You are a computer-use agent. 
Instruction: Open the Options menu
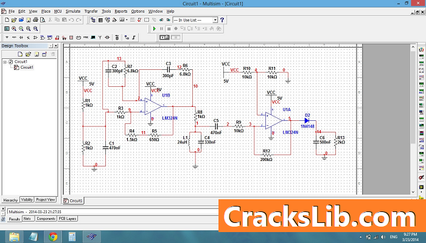[x=138, y=12]
